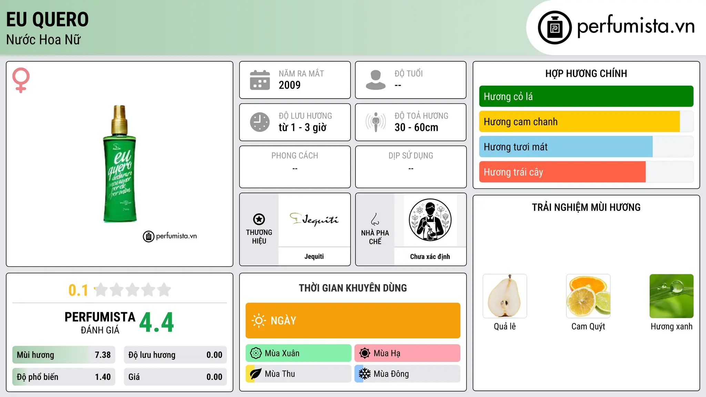This screenshot has height=397, width=706.
Task: Click the small perfumista.vn watermark logo under bottle
Action: 170,236
